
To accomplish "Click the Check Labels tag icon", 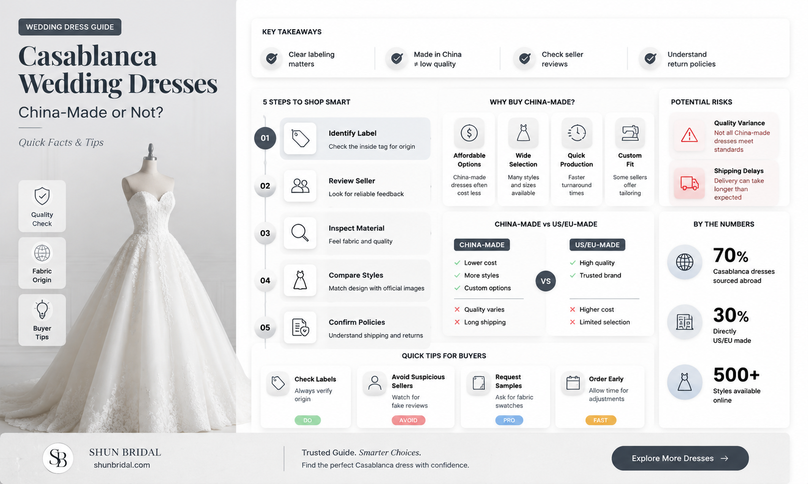I will (x=278, y=383).
